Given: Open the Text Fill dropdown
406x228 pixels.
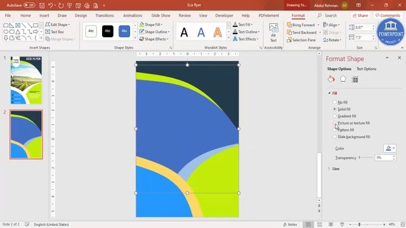Looking at the screenshot, I should (242, 25).
